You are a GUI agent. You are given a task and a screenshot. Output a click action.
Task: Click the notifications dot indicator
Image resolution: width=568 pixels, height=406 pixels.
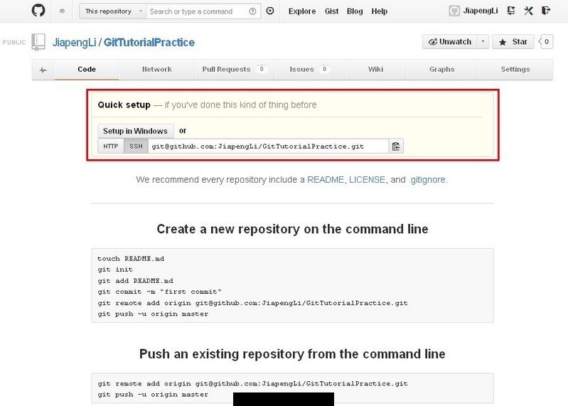(x=62, y=11)
